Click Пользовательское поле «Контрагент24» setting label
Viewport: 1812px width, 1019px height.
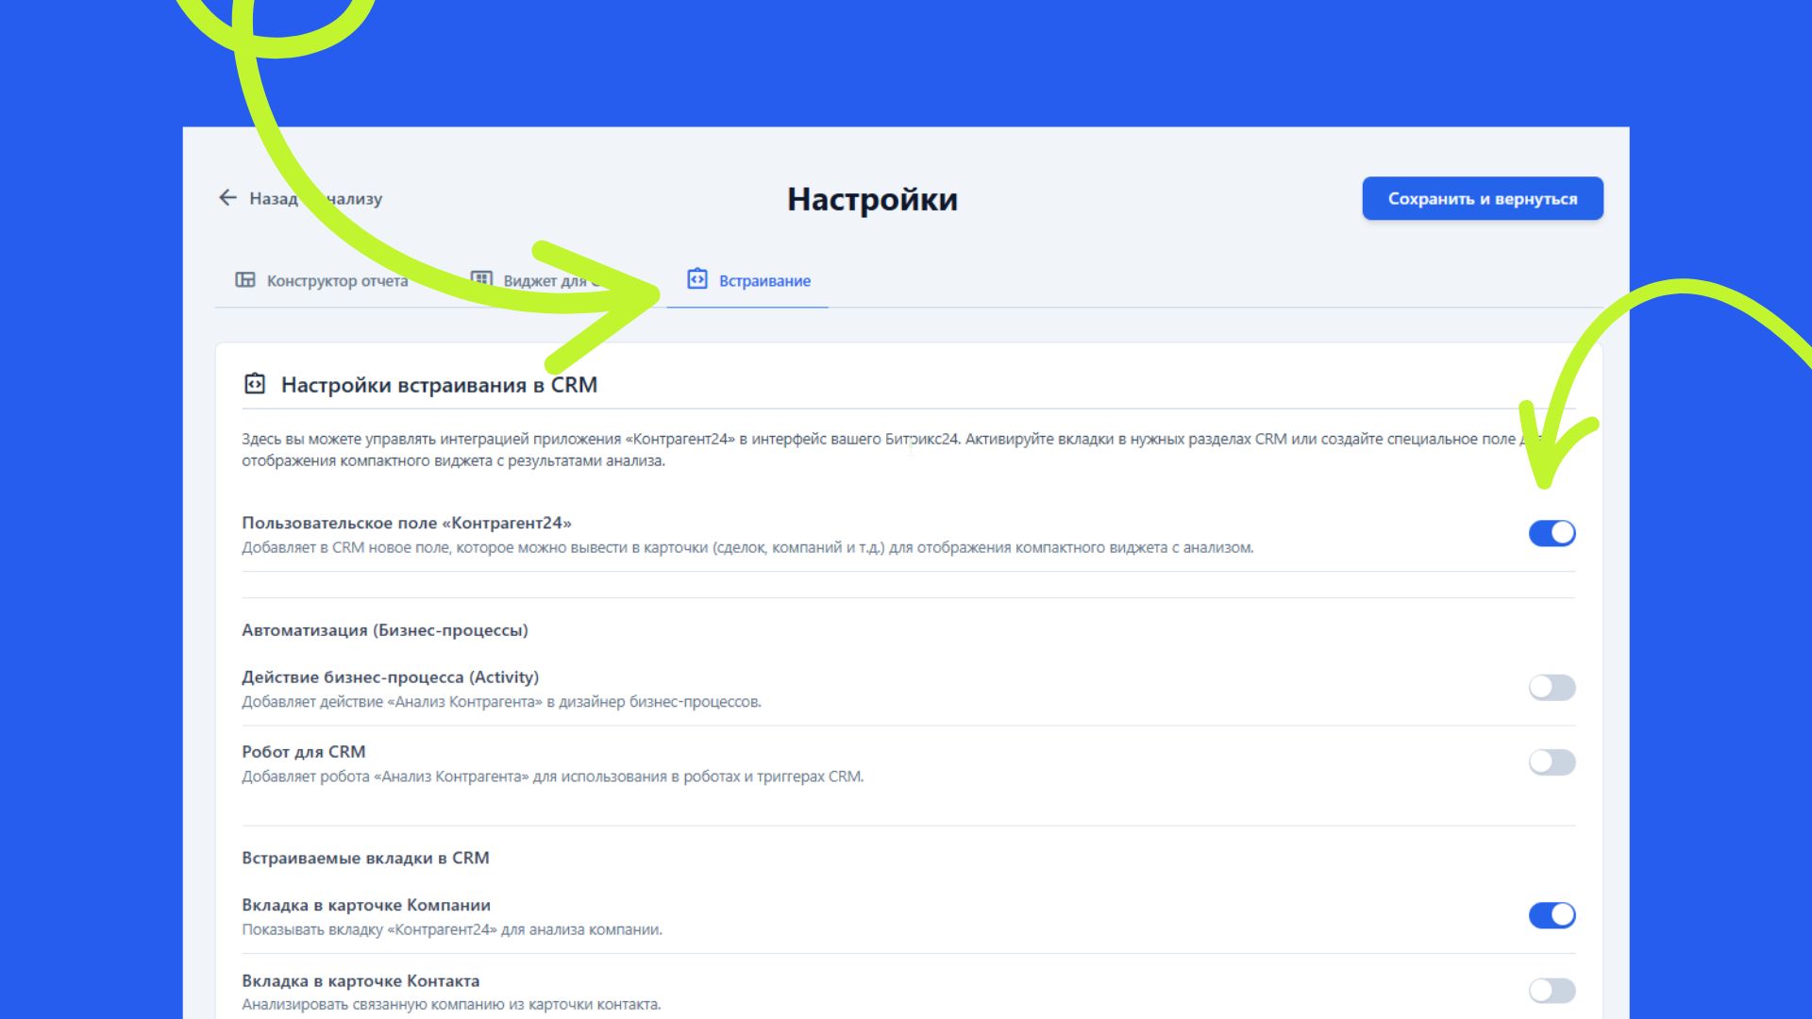point(406,523)
